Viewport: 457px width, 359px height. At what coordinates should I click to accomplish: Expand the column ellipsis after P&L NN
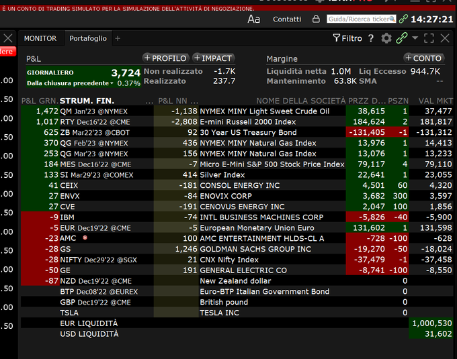194,101
